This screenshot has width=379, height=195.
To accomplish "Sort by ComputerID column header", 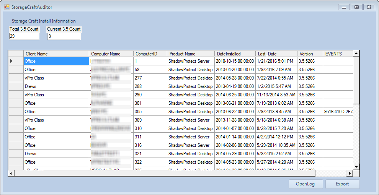I will click(150, 54).
